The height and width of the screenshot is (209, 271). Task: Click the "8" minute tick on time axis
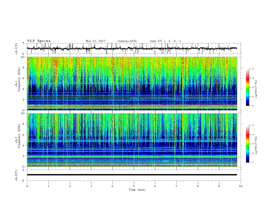click(198, 186)
